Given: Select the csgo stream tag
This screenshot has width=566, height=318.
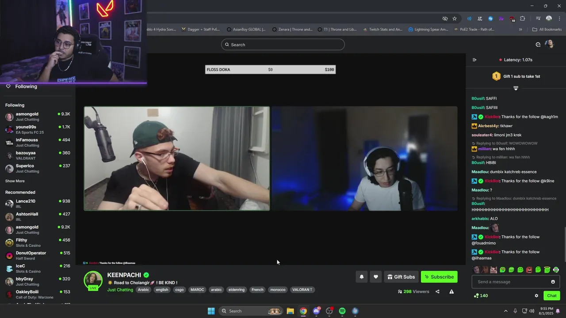Looking at the screenshot, I should point(179,290).
